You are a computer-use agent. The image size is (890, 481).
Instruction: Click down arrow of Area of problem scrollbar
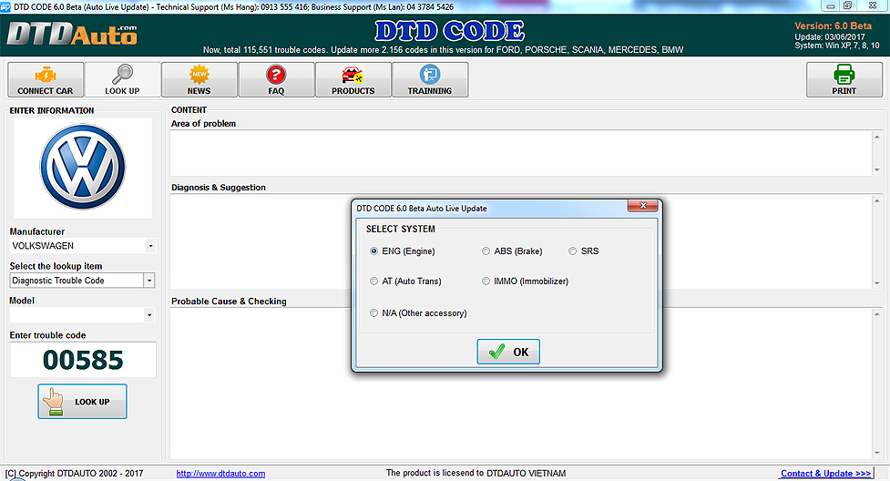(877, 169)
